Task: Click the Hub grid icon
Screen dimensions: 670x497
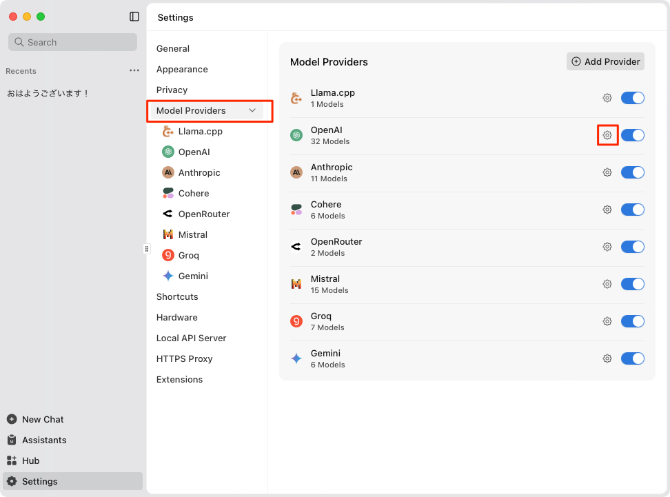Action: 12,460
